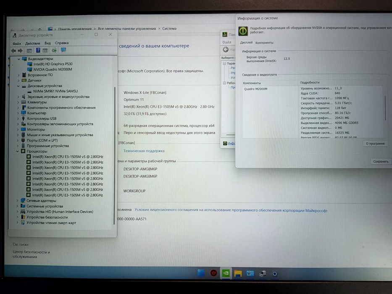
Task: Collapse the Видеоадаптеры node
Action: coord(19,59)
